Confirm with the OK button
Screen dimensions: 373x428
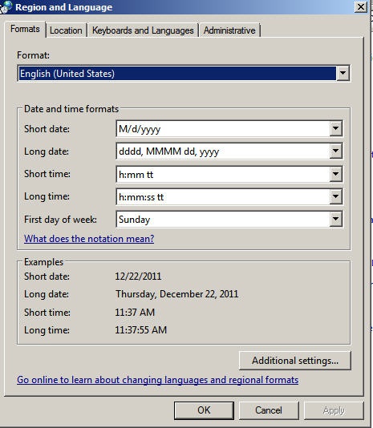coord(204,410)
